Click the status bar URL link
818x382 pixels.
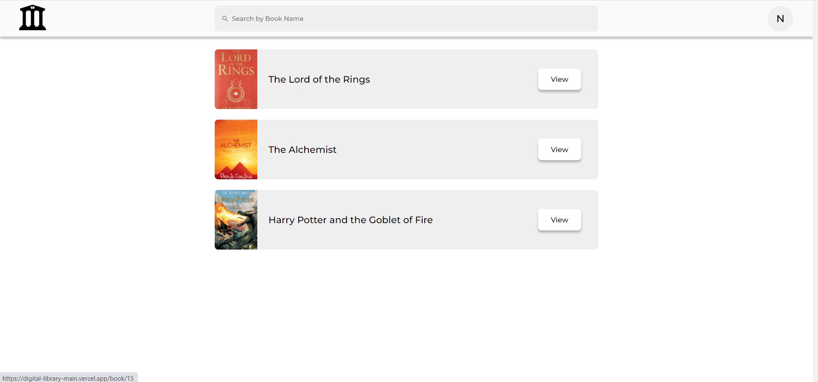(x=69, y=377)
